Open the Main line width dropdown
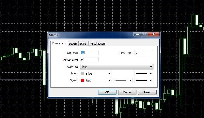 point(144,74)
